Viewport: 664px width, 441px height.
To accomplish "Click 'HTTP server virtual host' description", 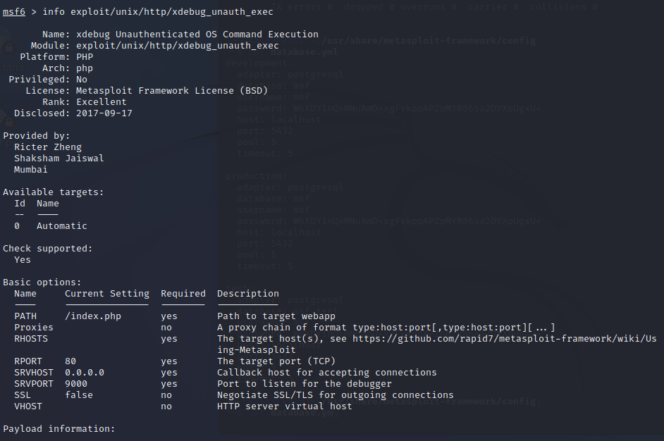I will 285,406.
